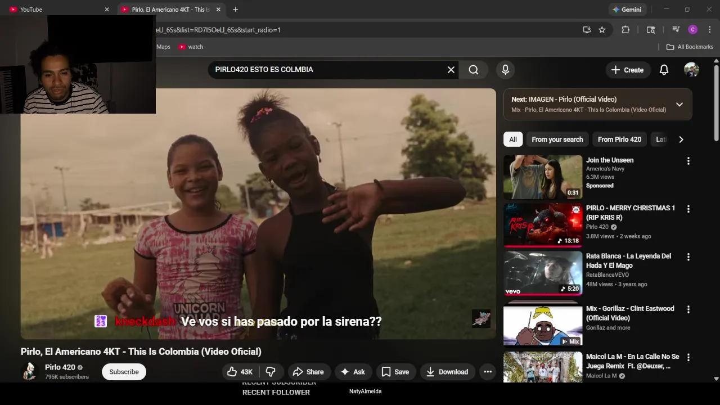Bookmark this page with star icon
Screen dimensions: 720x405
click(602, 30)
